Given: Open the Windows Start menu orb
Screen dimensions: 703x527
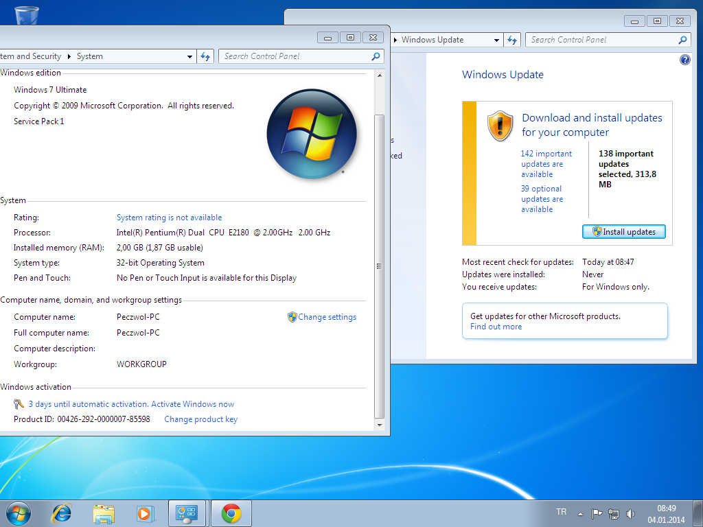Looking at the screenshot, I should pos(19,513).
